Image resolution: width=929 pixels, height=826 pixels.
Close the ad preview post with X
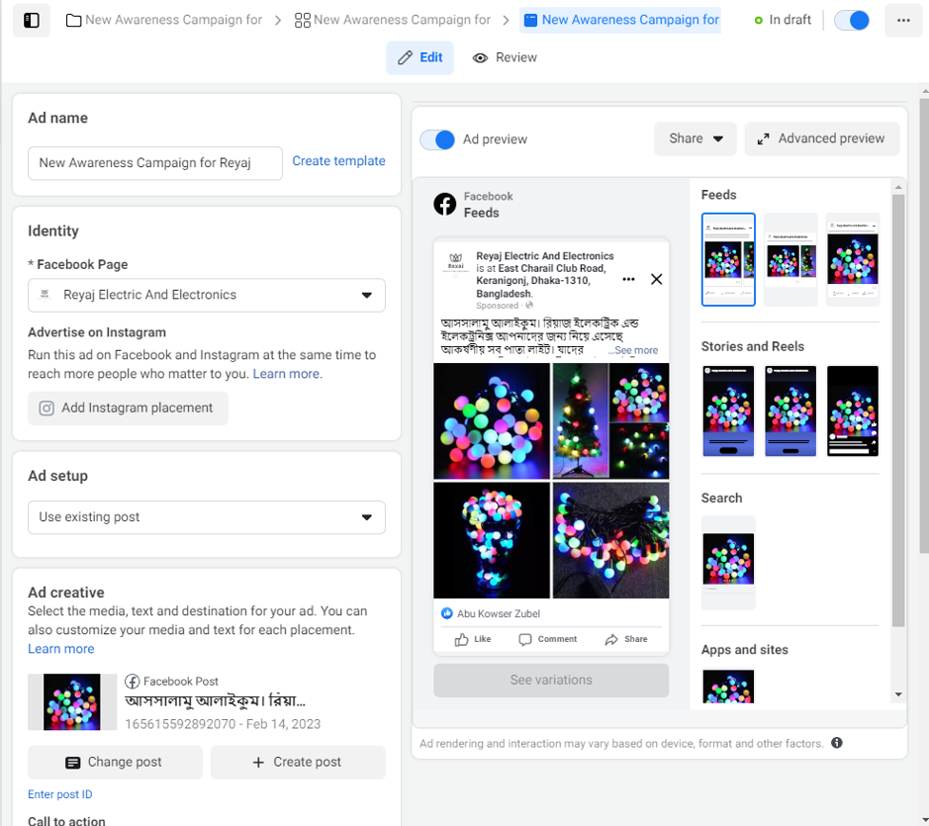tap(656, 280)
